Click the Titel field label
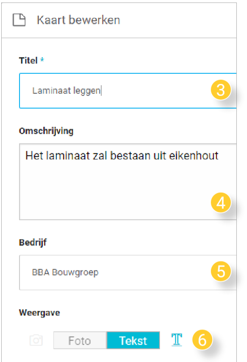This screenshot has width=247, height=362. tap(28, 61)
